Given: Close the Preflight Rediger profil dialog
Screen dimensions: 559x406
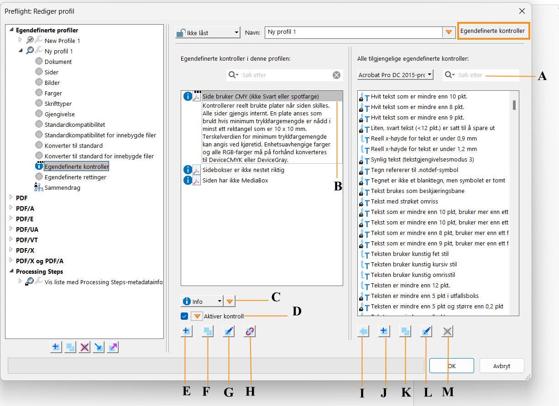Looking at the screenshot, I should (x=522, y=11).
